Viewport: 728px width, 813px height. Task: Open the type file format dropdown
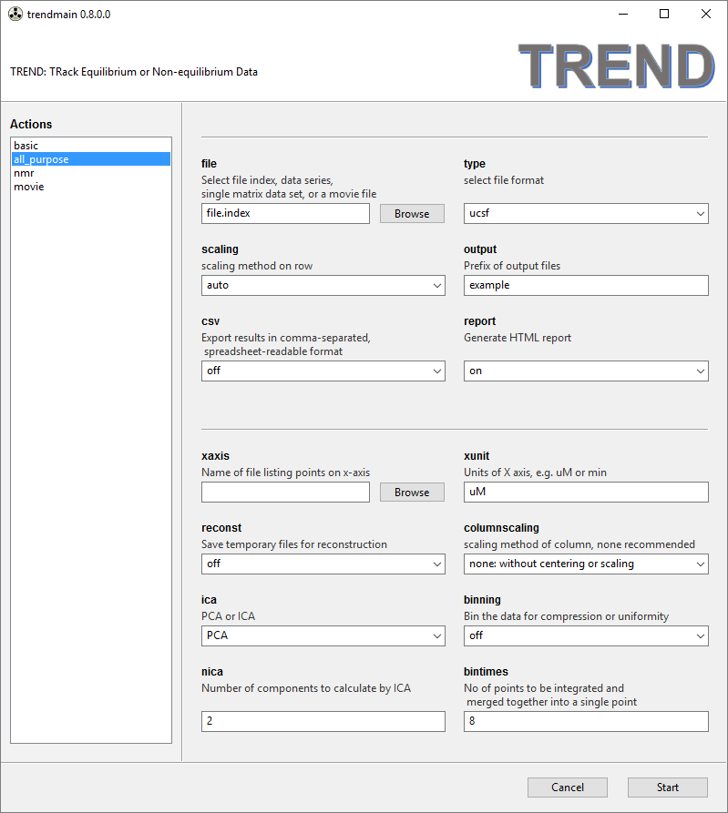pos(585,214)
